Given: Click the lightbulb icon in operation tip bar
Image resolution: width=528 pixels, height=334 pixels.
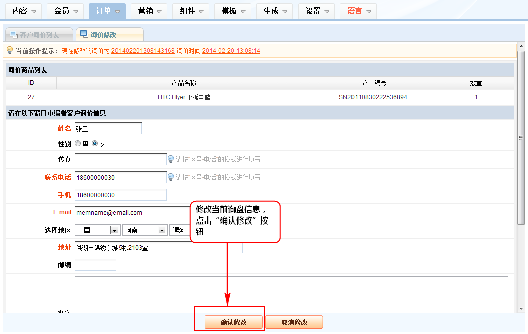Looking at the screenshot, I should [x=10, y=50].
